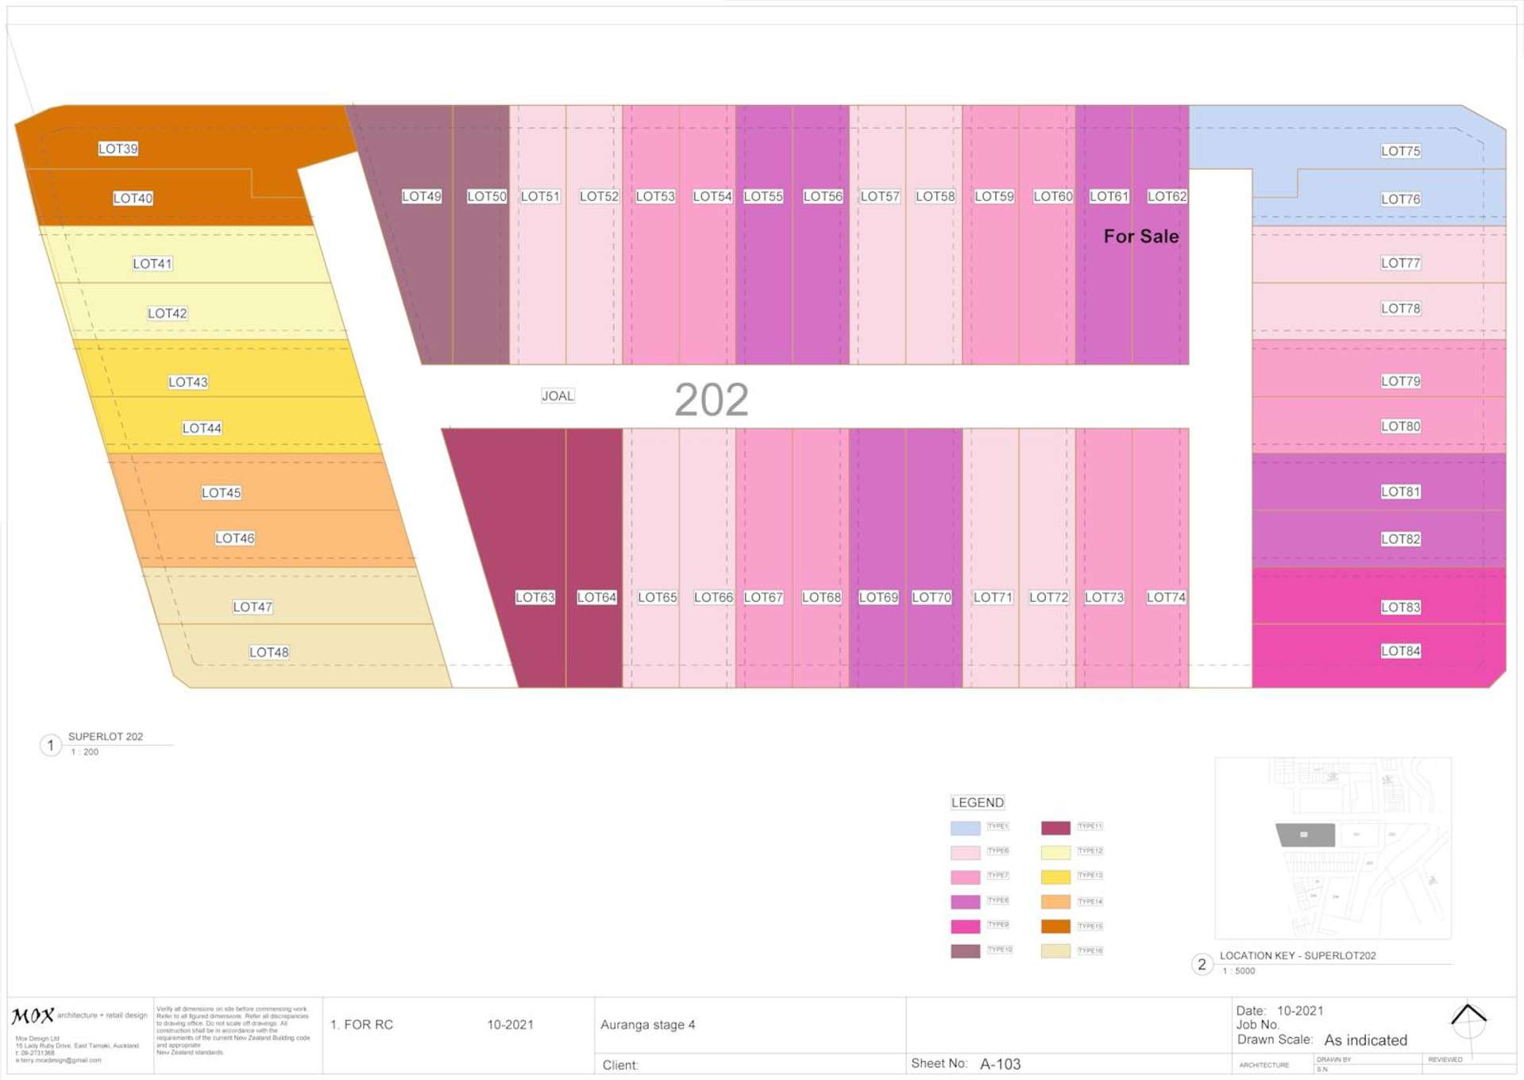1524x1080 pixels.
Task: Open the location key map thumbnail
Action: pos(1333,848)
